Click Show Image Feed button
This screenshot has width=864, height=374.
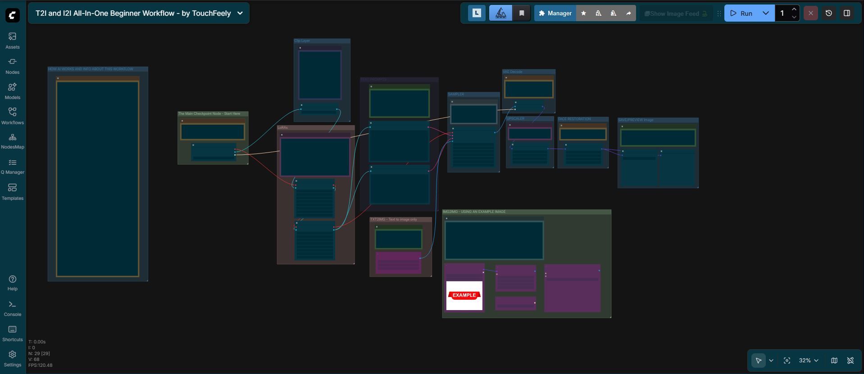click(x=676, y=14)
